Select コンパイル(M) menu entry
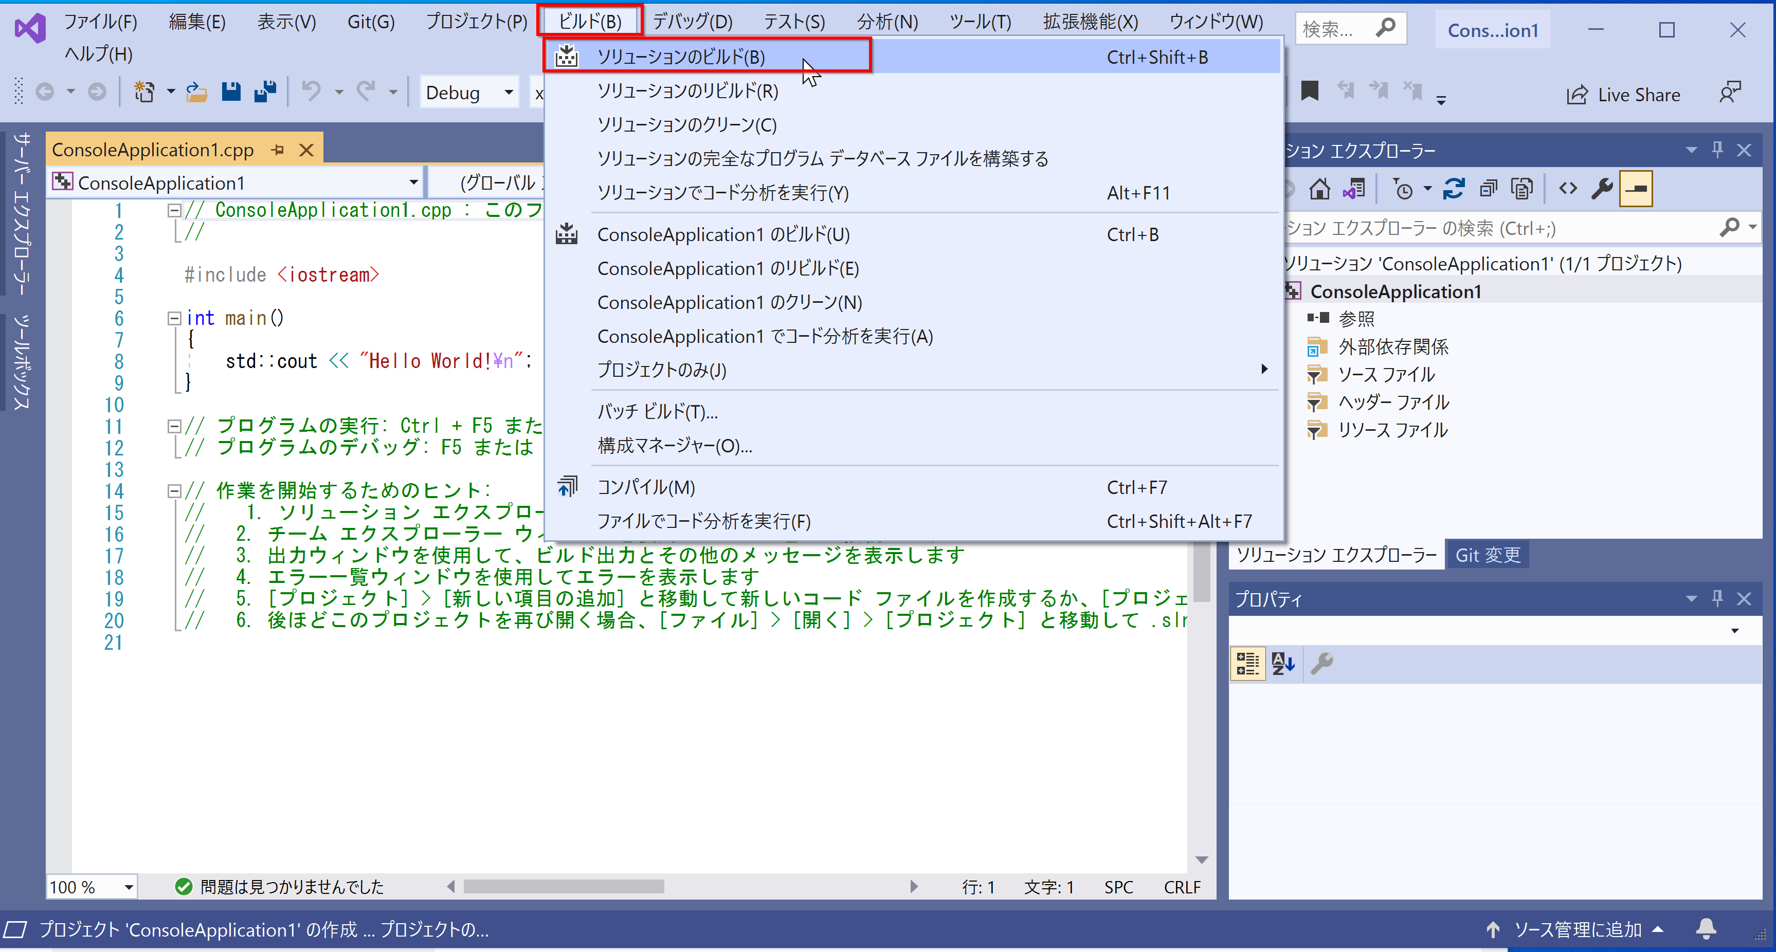The width and height of the screenshot is (1776, 952). pos(913,487)
